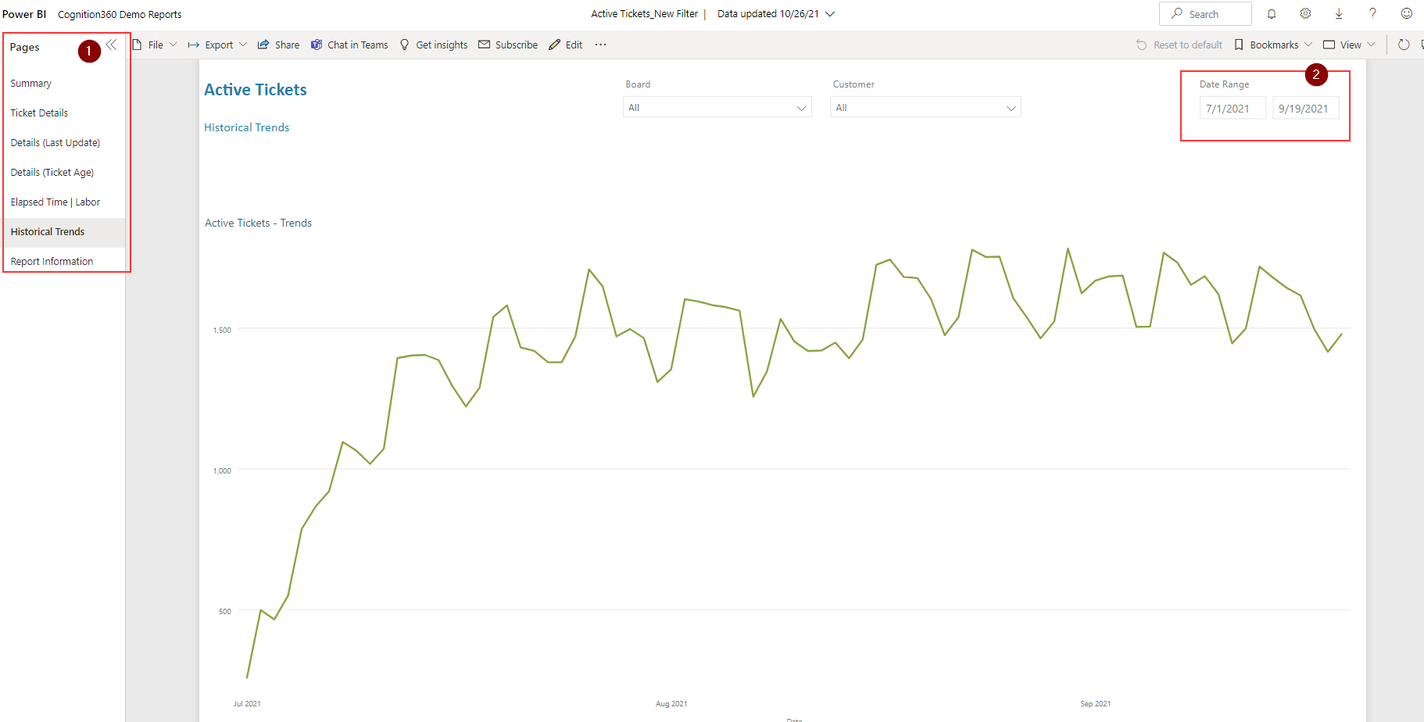Open the Power BI settings gear

(1305, 13)
